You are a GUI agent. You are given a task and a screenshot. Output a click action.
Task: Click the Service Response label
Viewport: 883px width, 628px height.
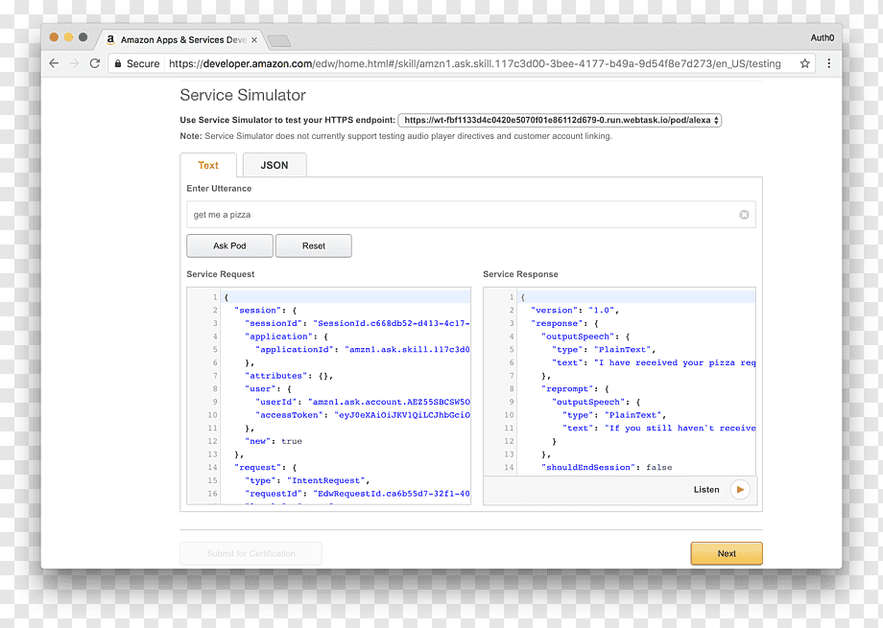point(520,274)
